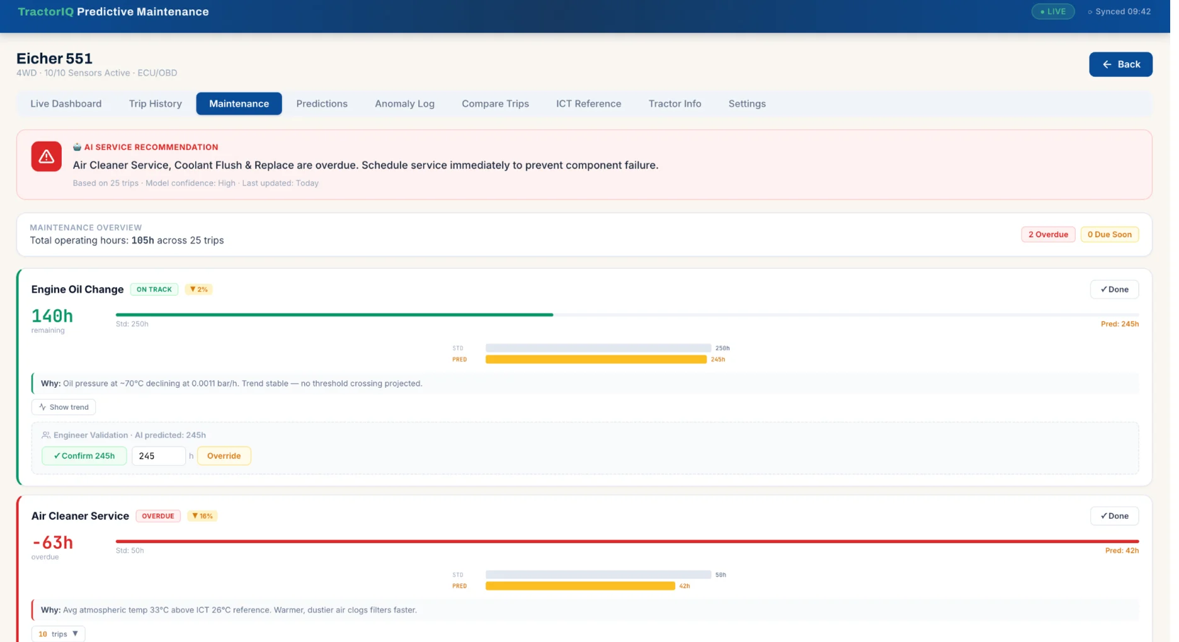
Task: Click the Total operating hours text
Action: click(x=127, y=240)
